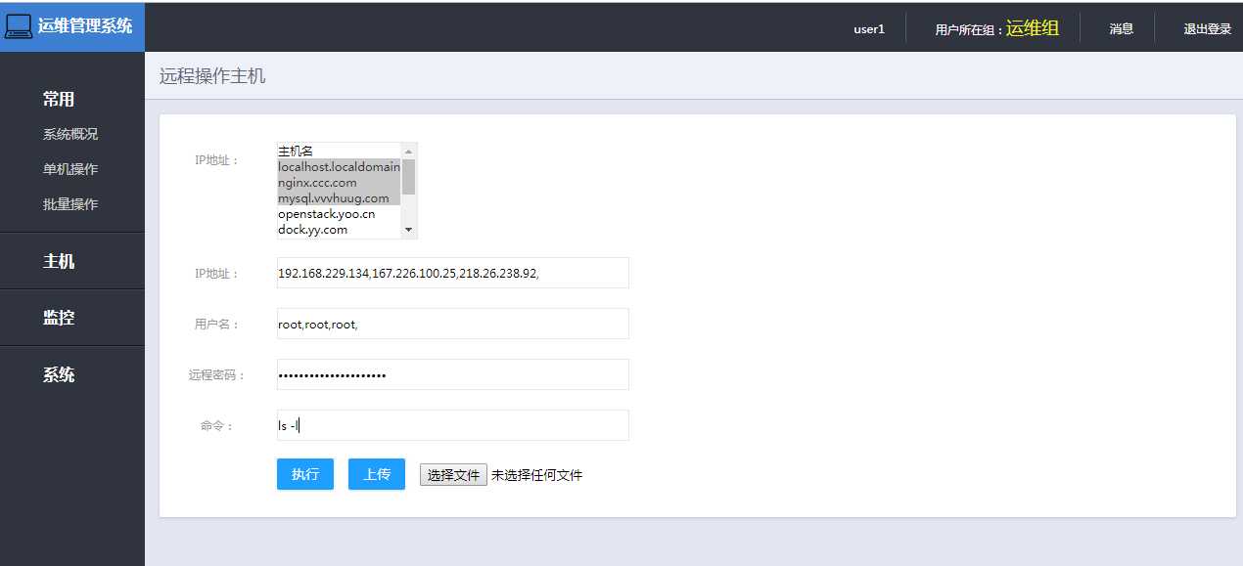Viewport: 1243px width, 566px height.
Task: Expand the 监控 sidebar section
Action: (x=59, y=318)
